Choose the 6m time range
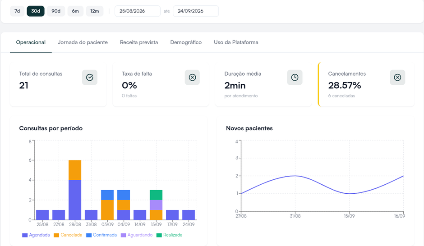Screen dimensions: 424x246 [x=75, y=11]
